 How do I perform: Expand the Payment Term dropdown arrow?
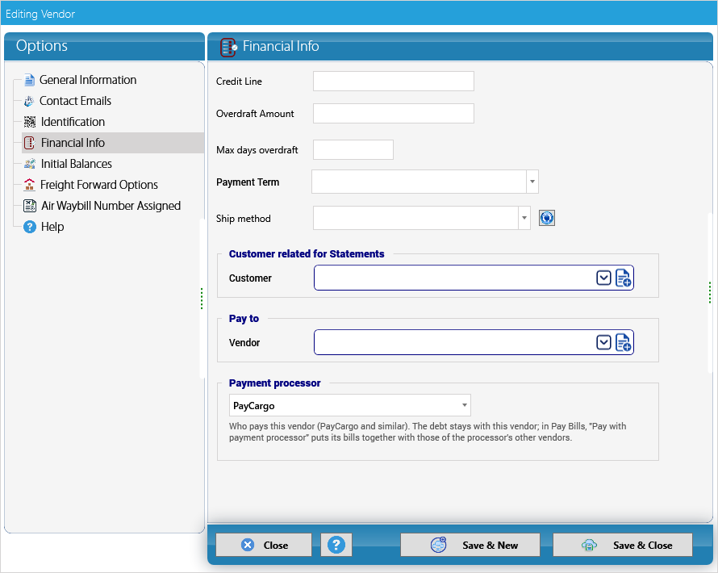pyautogui.click(x=532, y=182)
